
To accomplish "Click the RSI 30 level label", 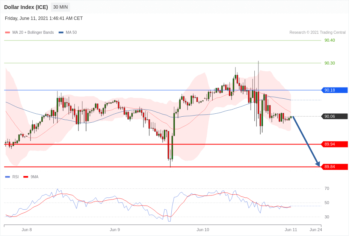I will point(327,217).
